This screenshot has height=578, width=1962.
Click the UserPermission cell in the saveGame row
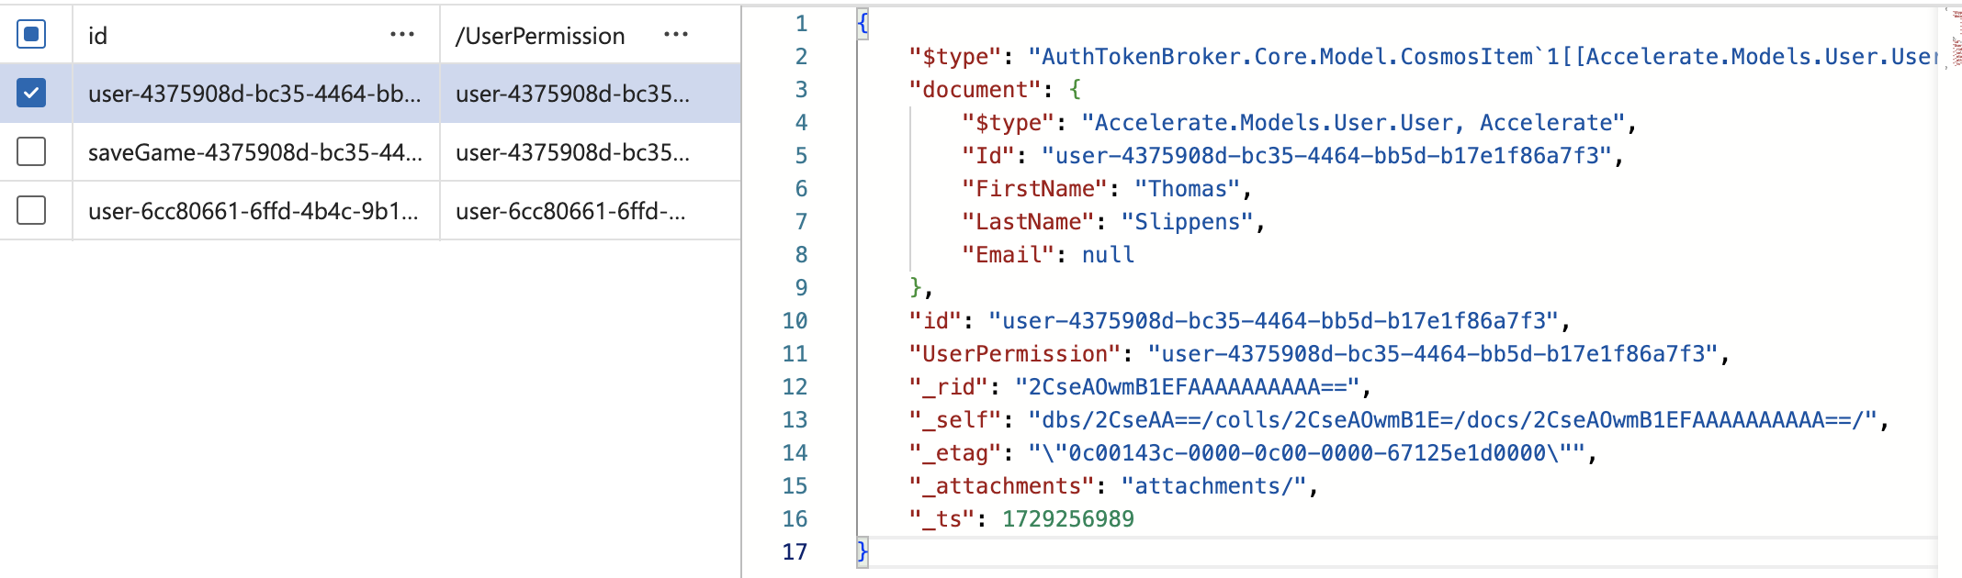click(573, 152)
